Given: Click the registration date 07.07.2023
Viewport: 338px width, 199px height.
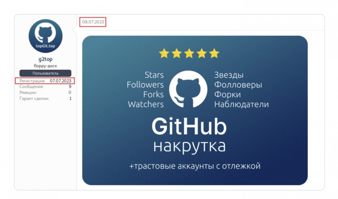Looking at the screenshot, I should 61,81.
